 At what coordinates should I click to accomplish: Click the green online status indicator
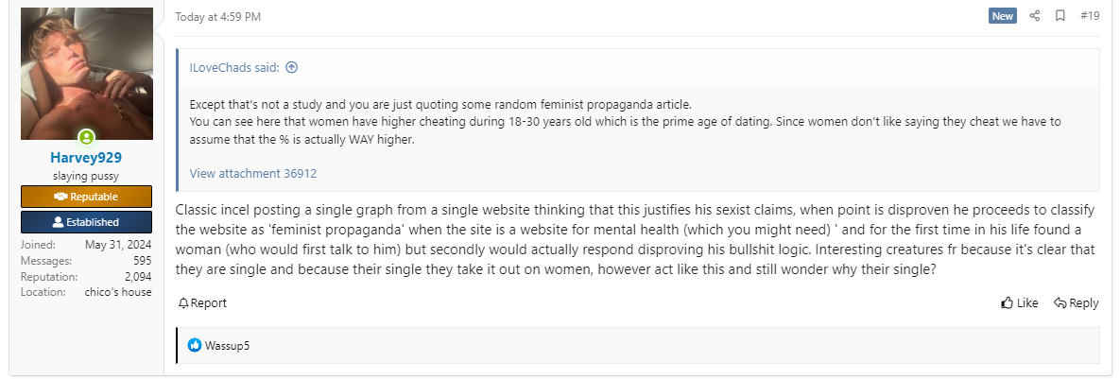86,137
